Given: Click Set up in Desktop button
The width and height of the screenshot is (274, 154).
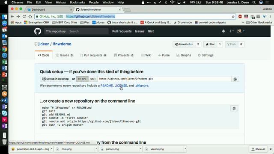Looking at the screenshot, I should (x=55, y=79).
